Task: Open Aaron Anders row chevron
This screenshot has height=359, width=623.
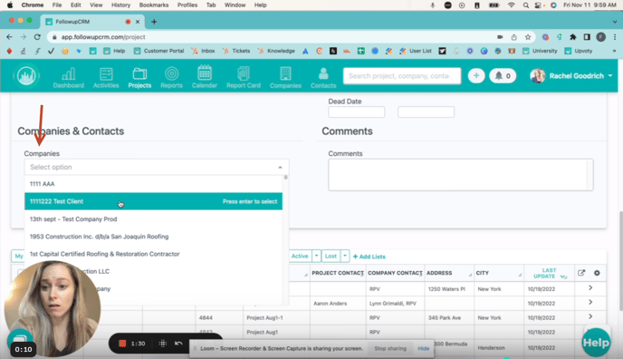Action: 590,302
